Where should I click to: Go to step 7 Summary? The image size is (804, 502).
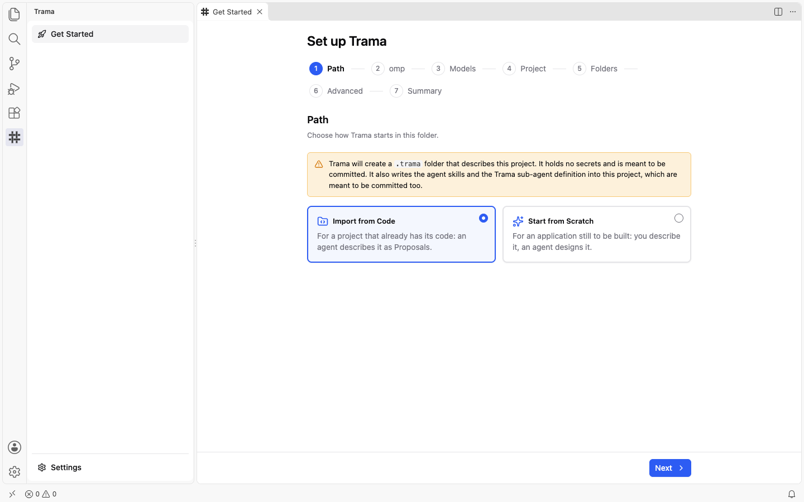pos(416,91)
